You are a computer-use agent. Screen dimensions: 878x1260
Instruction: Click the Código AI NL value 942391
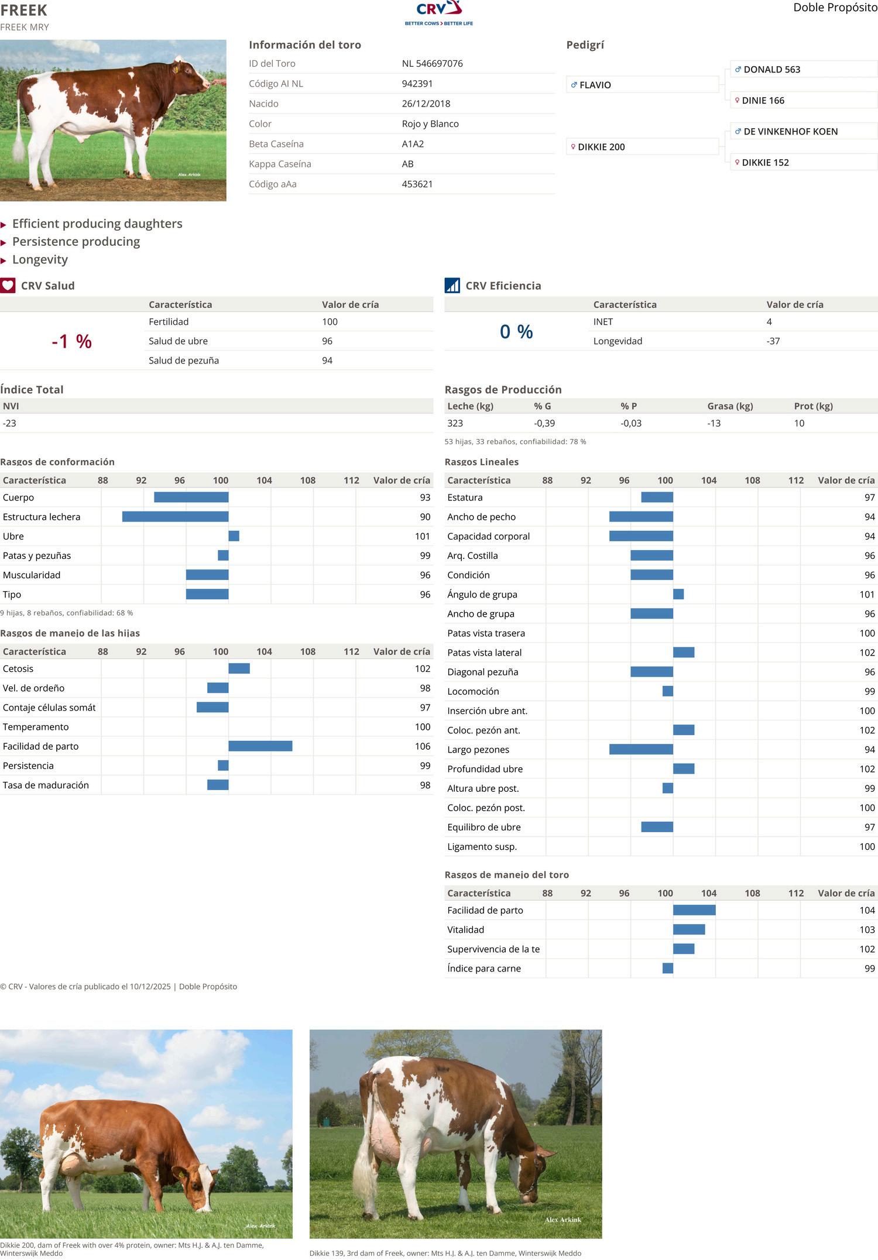[418, 84]
